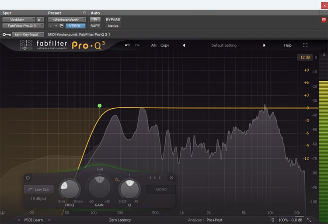This screenshot has width=328, height=224.
Task: Show the piano display icon
Action: [3, 213]
